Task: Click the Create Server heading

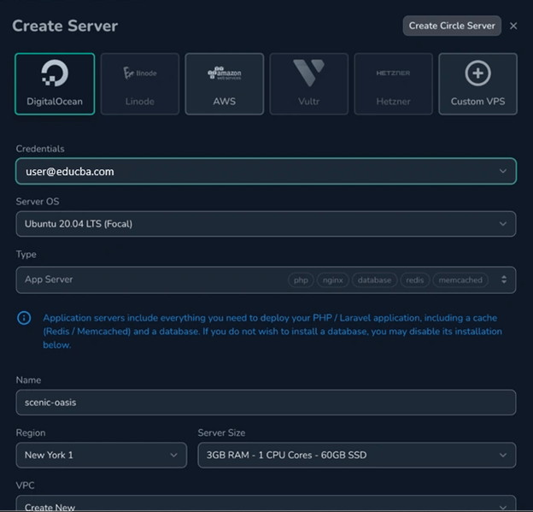Action: click(65, 26)
